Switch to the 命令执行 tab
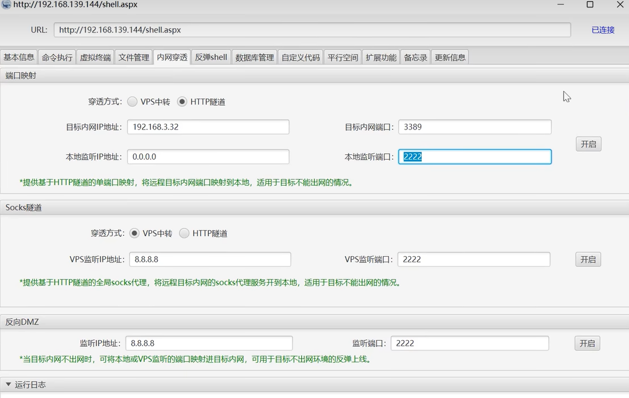 click(x=57, y=57)
